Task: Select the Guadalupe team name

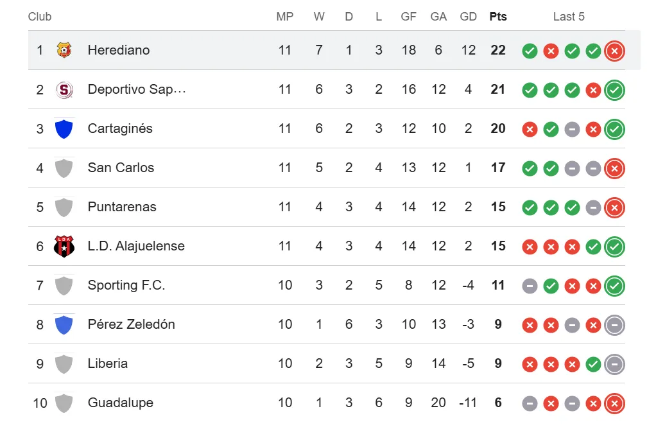Action: pyautogui.click(x=121, y=403)
